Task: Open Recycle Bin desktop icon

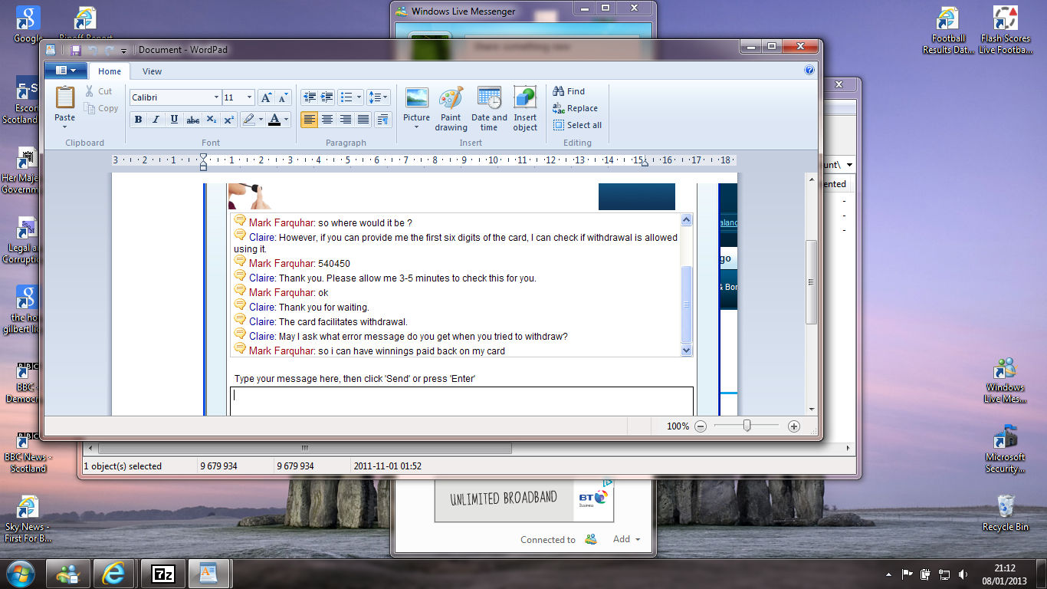Action: click(1006, 514)
